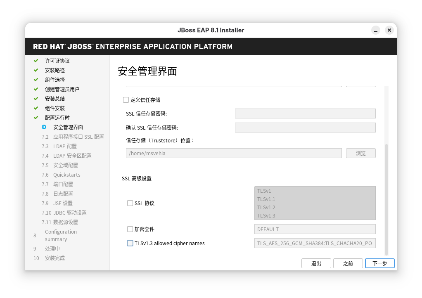This screenshot has width=422, height=298.
Task: Open step 10 安装完成
Action: pos(49,258)
